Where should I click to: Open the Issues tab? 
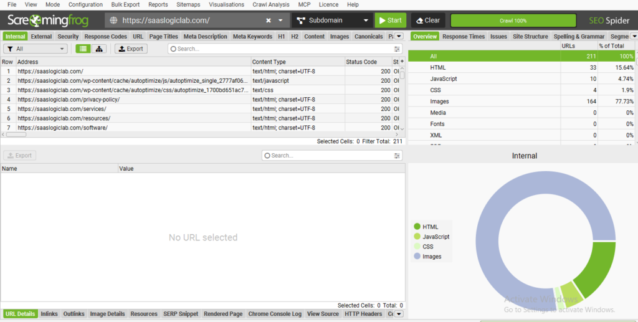(x=498, y=36)
